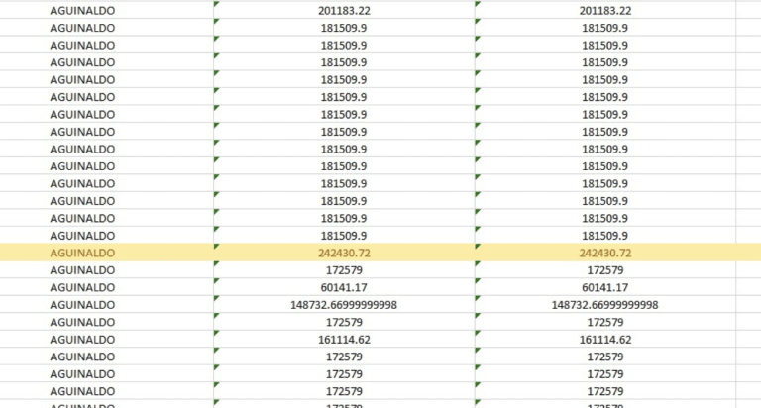The image size is (761, 408).
Task: Select the AGUINALDO label beside 201183.22
Action: coord(82,10)
